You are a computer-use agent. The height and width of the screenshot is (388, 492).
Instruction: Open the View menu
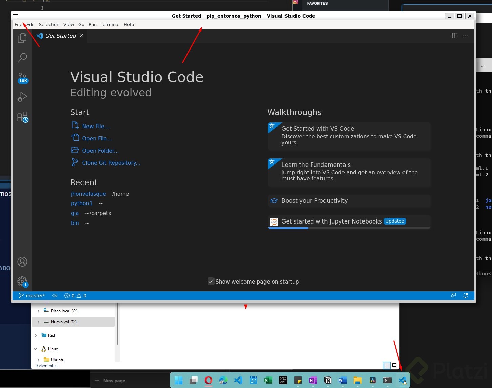[68, 24]
